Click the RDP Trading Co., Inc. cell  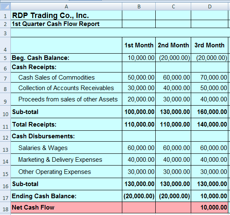point(66,15)
